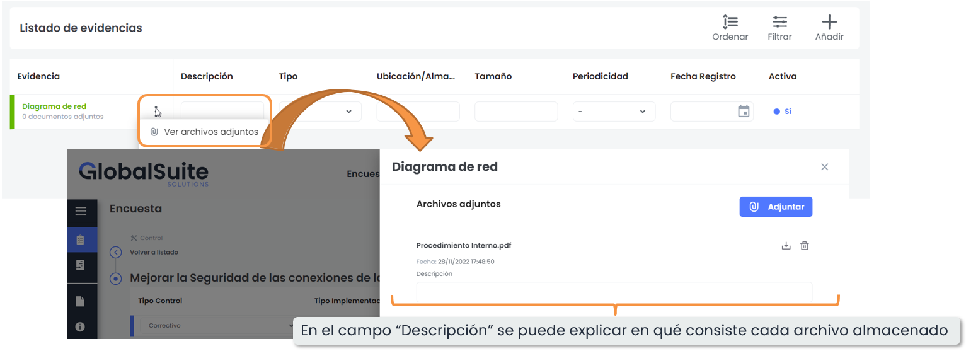Click the back arrow next to Volver a listado
This screenshot has height=351, width=966.
[x=116, y=252]
